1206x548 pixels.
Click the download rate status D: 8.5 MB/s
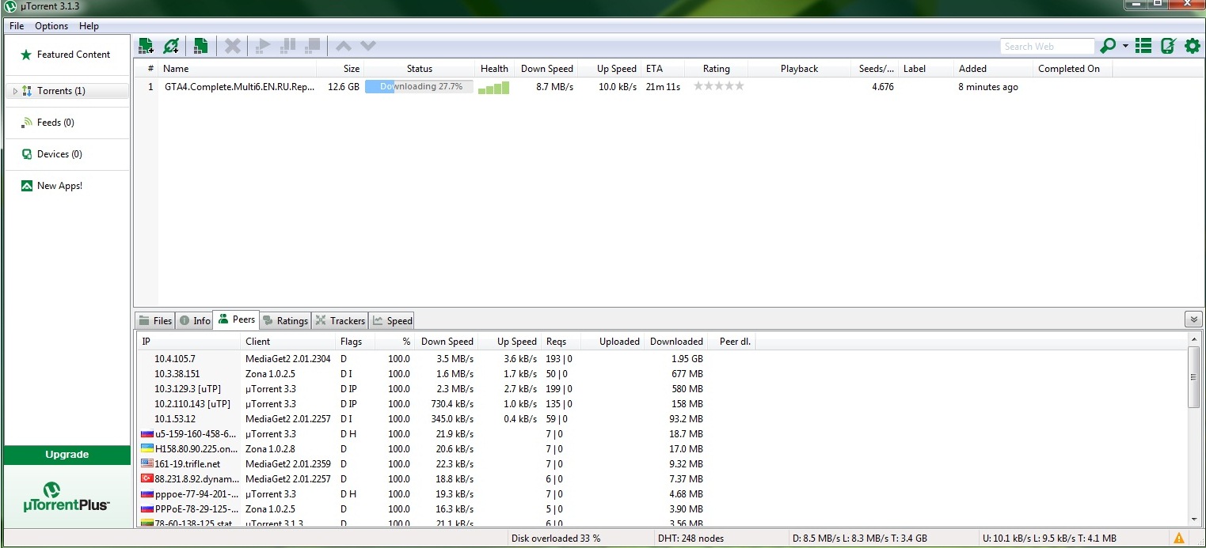coord(861,539)
